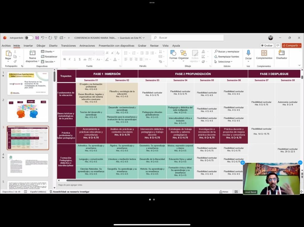Select slide 2 thumbnail
The image size is (304, 227).
28,111
